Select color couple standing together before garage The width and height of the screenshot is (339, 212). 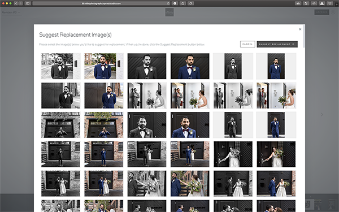[104, 183]
